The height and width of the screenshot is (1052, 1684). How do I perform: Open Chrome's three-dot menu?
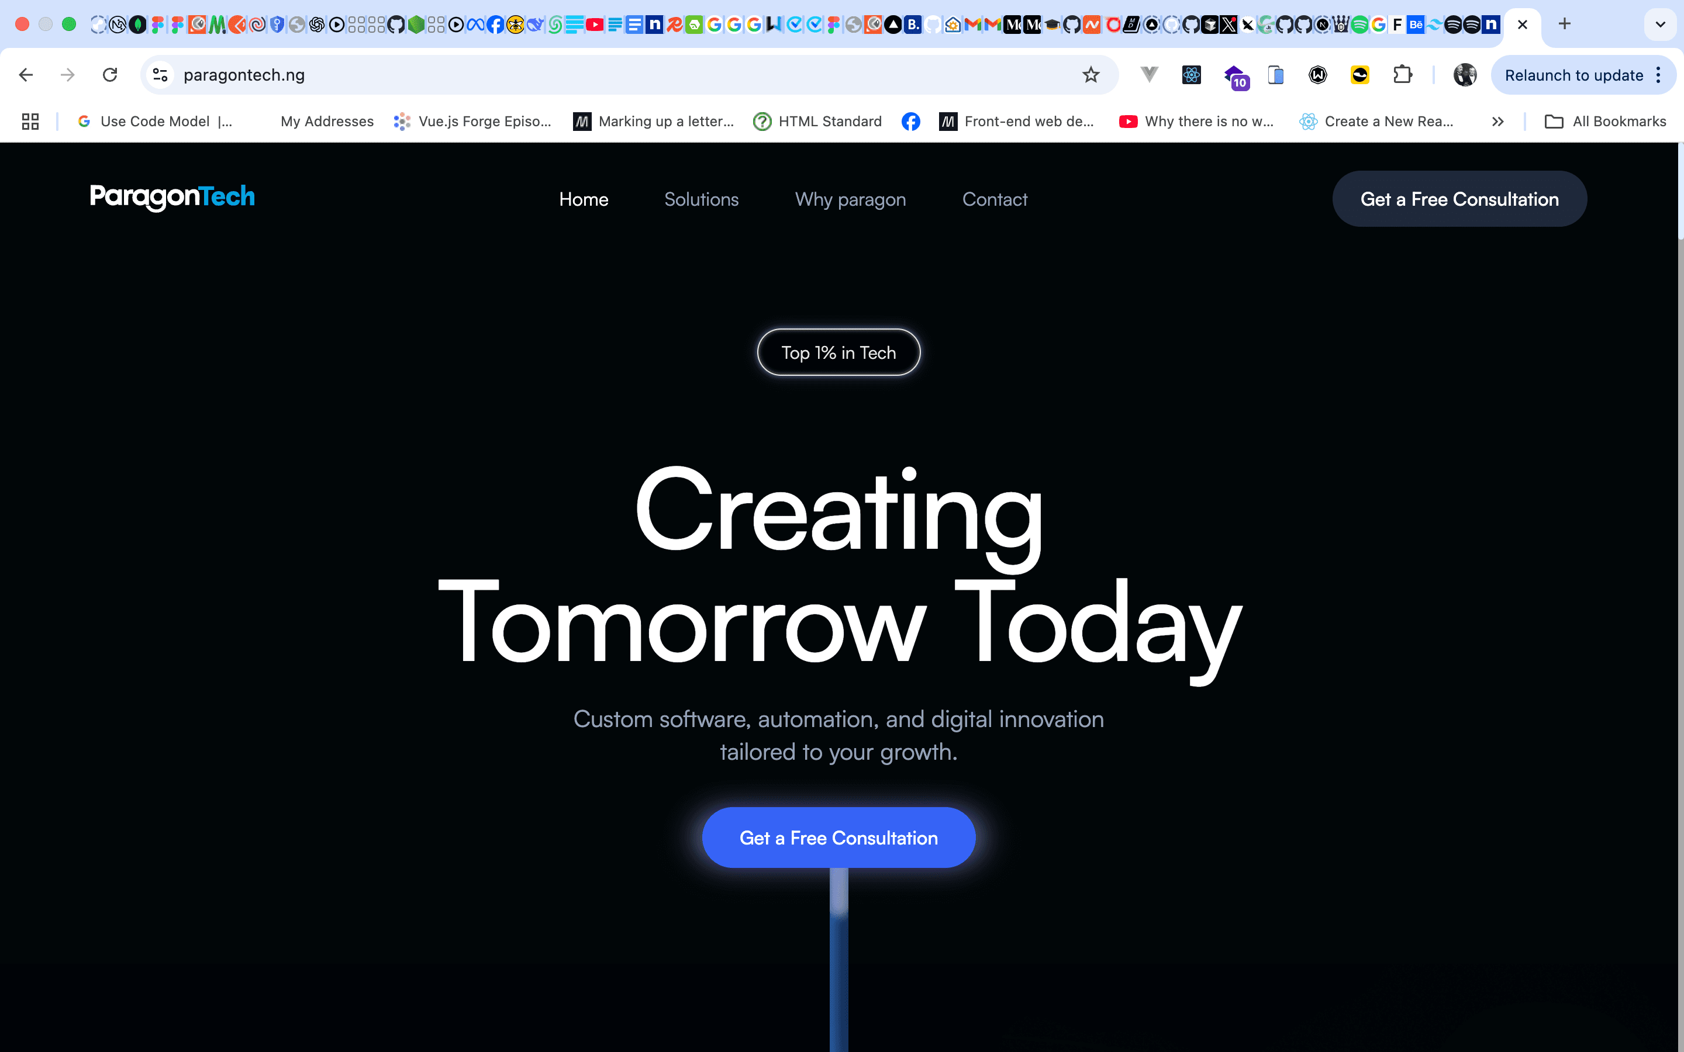(x=1659, y=75)
